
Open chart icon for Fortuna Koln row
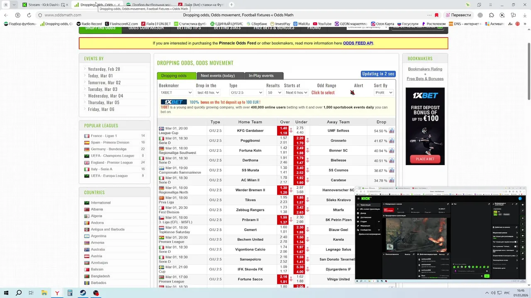392,151
